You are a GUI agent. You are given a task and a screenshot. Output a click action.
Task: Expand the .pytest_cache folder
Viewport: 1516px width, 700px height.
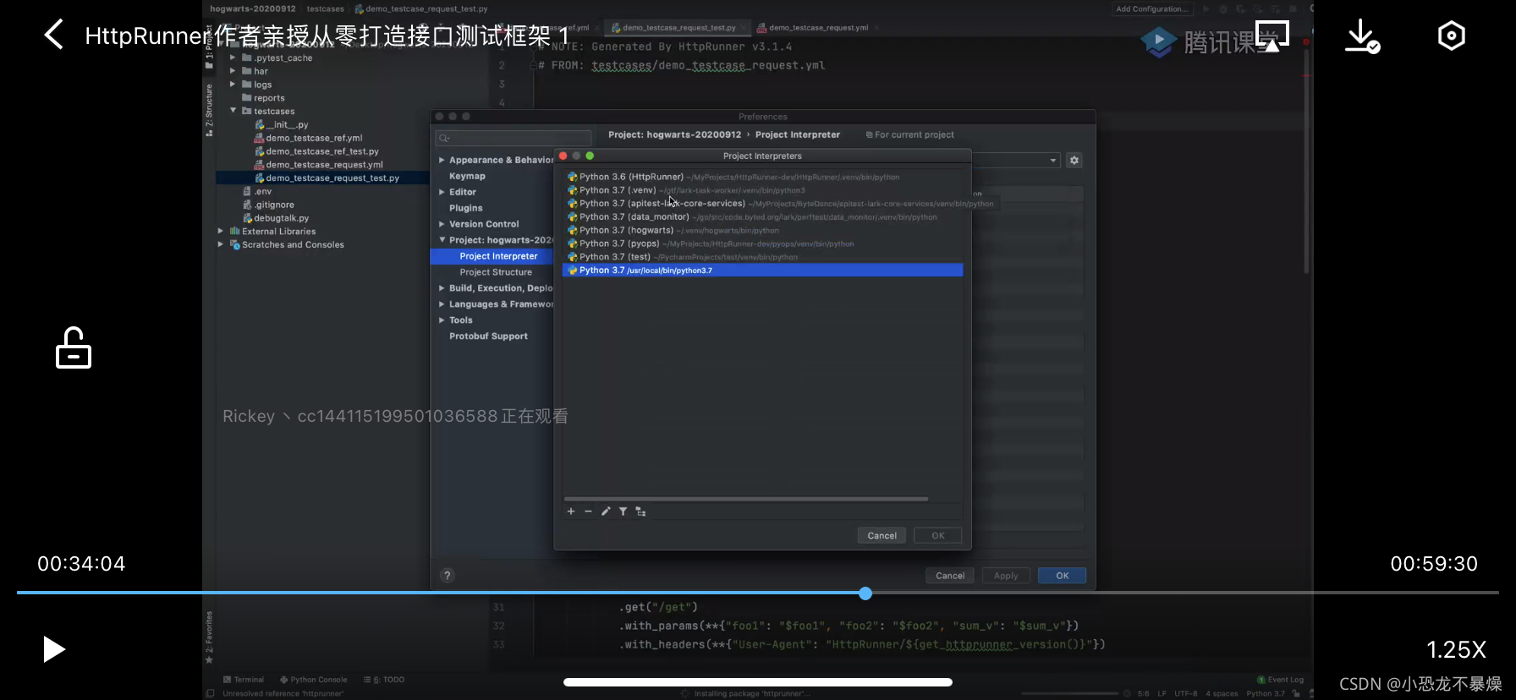pos(233,57)
